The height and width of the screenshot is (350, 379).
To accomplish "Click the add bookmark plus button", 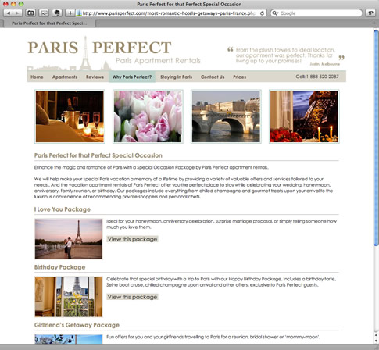I will tap(70, 12).
